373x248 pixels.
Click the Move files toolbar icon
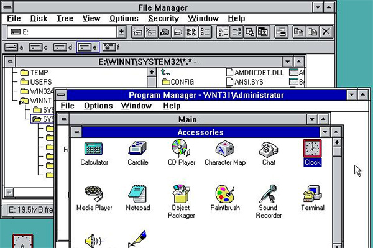tap(313, 32)
